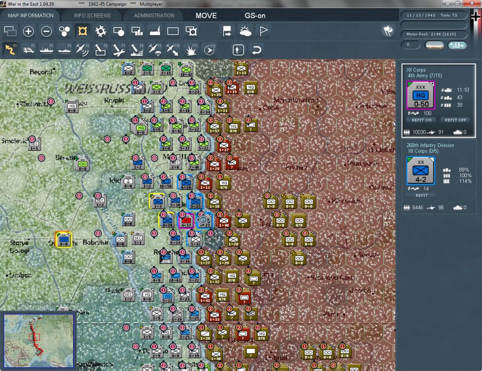482x371 pixels.
Task: Open the weather display icon
Action: coord(245,31)
